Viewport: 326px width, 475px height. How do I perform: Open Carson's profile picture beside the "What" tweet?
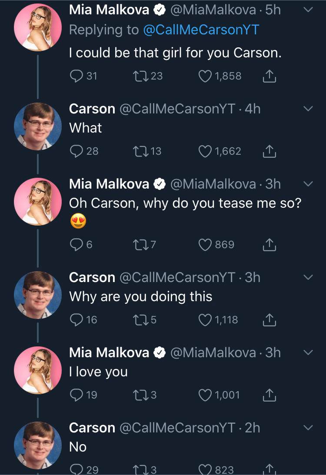tap(38, 126)
